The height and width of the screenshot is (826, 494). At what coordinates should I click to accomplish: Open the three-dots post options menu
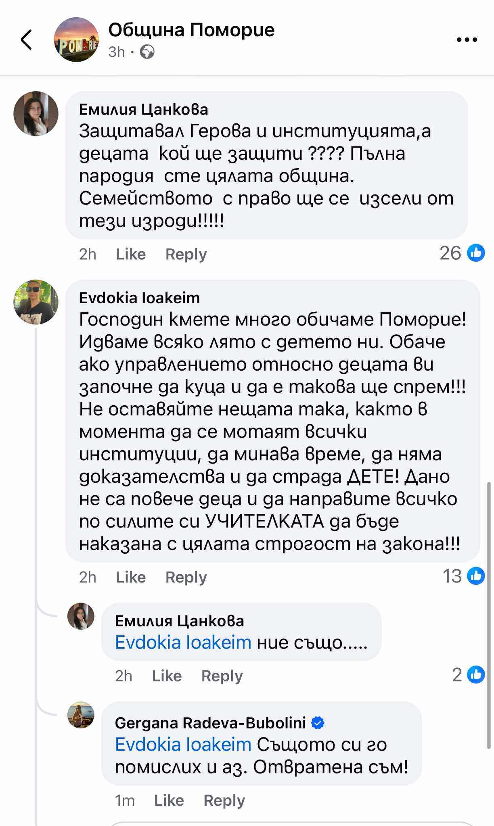467,40
